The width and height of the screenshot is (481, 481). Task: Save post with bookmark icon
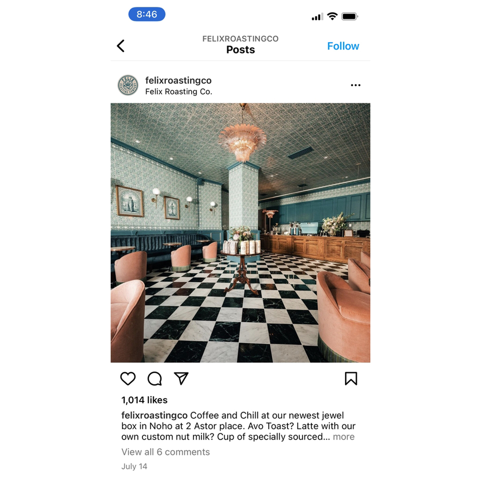351,378
